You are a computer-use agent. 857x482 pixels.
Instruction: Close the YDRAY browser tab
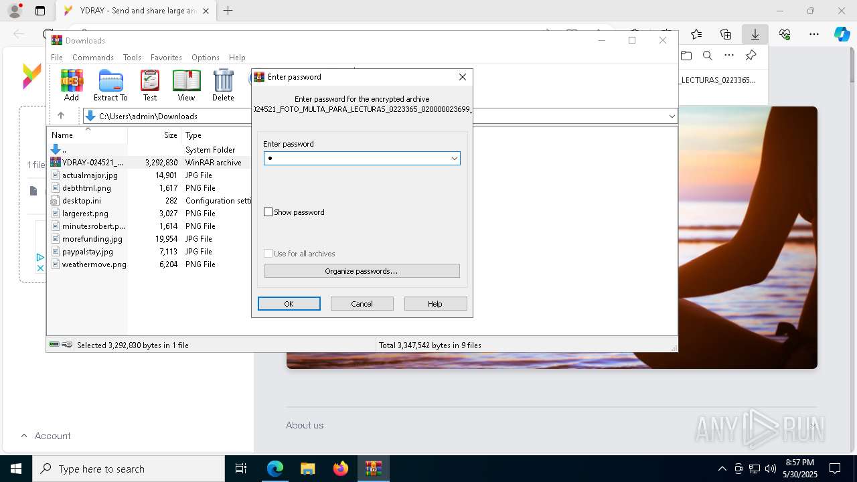pos(206,11)
